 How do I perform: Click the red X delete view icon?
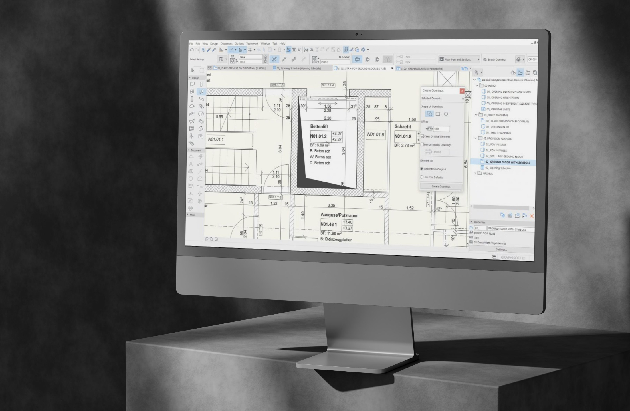coord(532,216)
